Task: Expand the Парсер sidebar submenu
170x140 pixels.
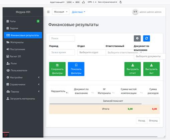Action: tap(23, 91)
